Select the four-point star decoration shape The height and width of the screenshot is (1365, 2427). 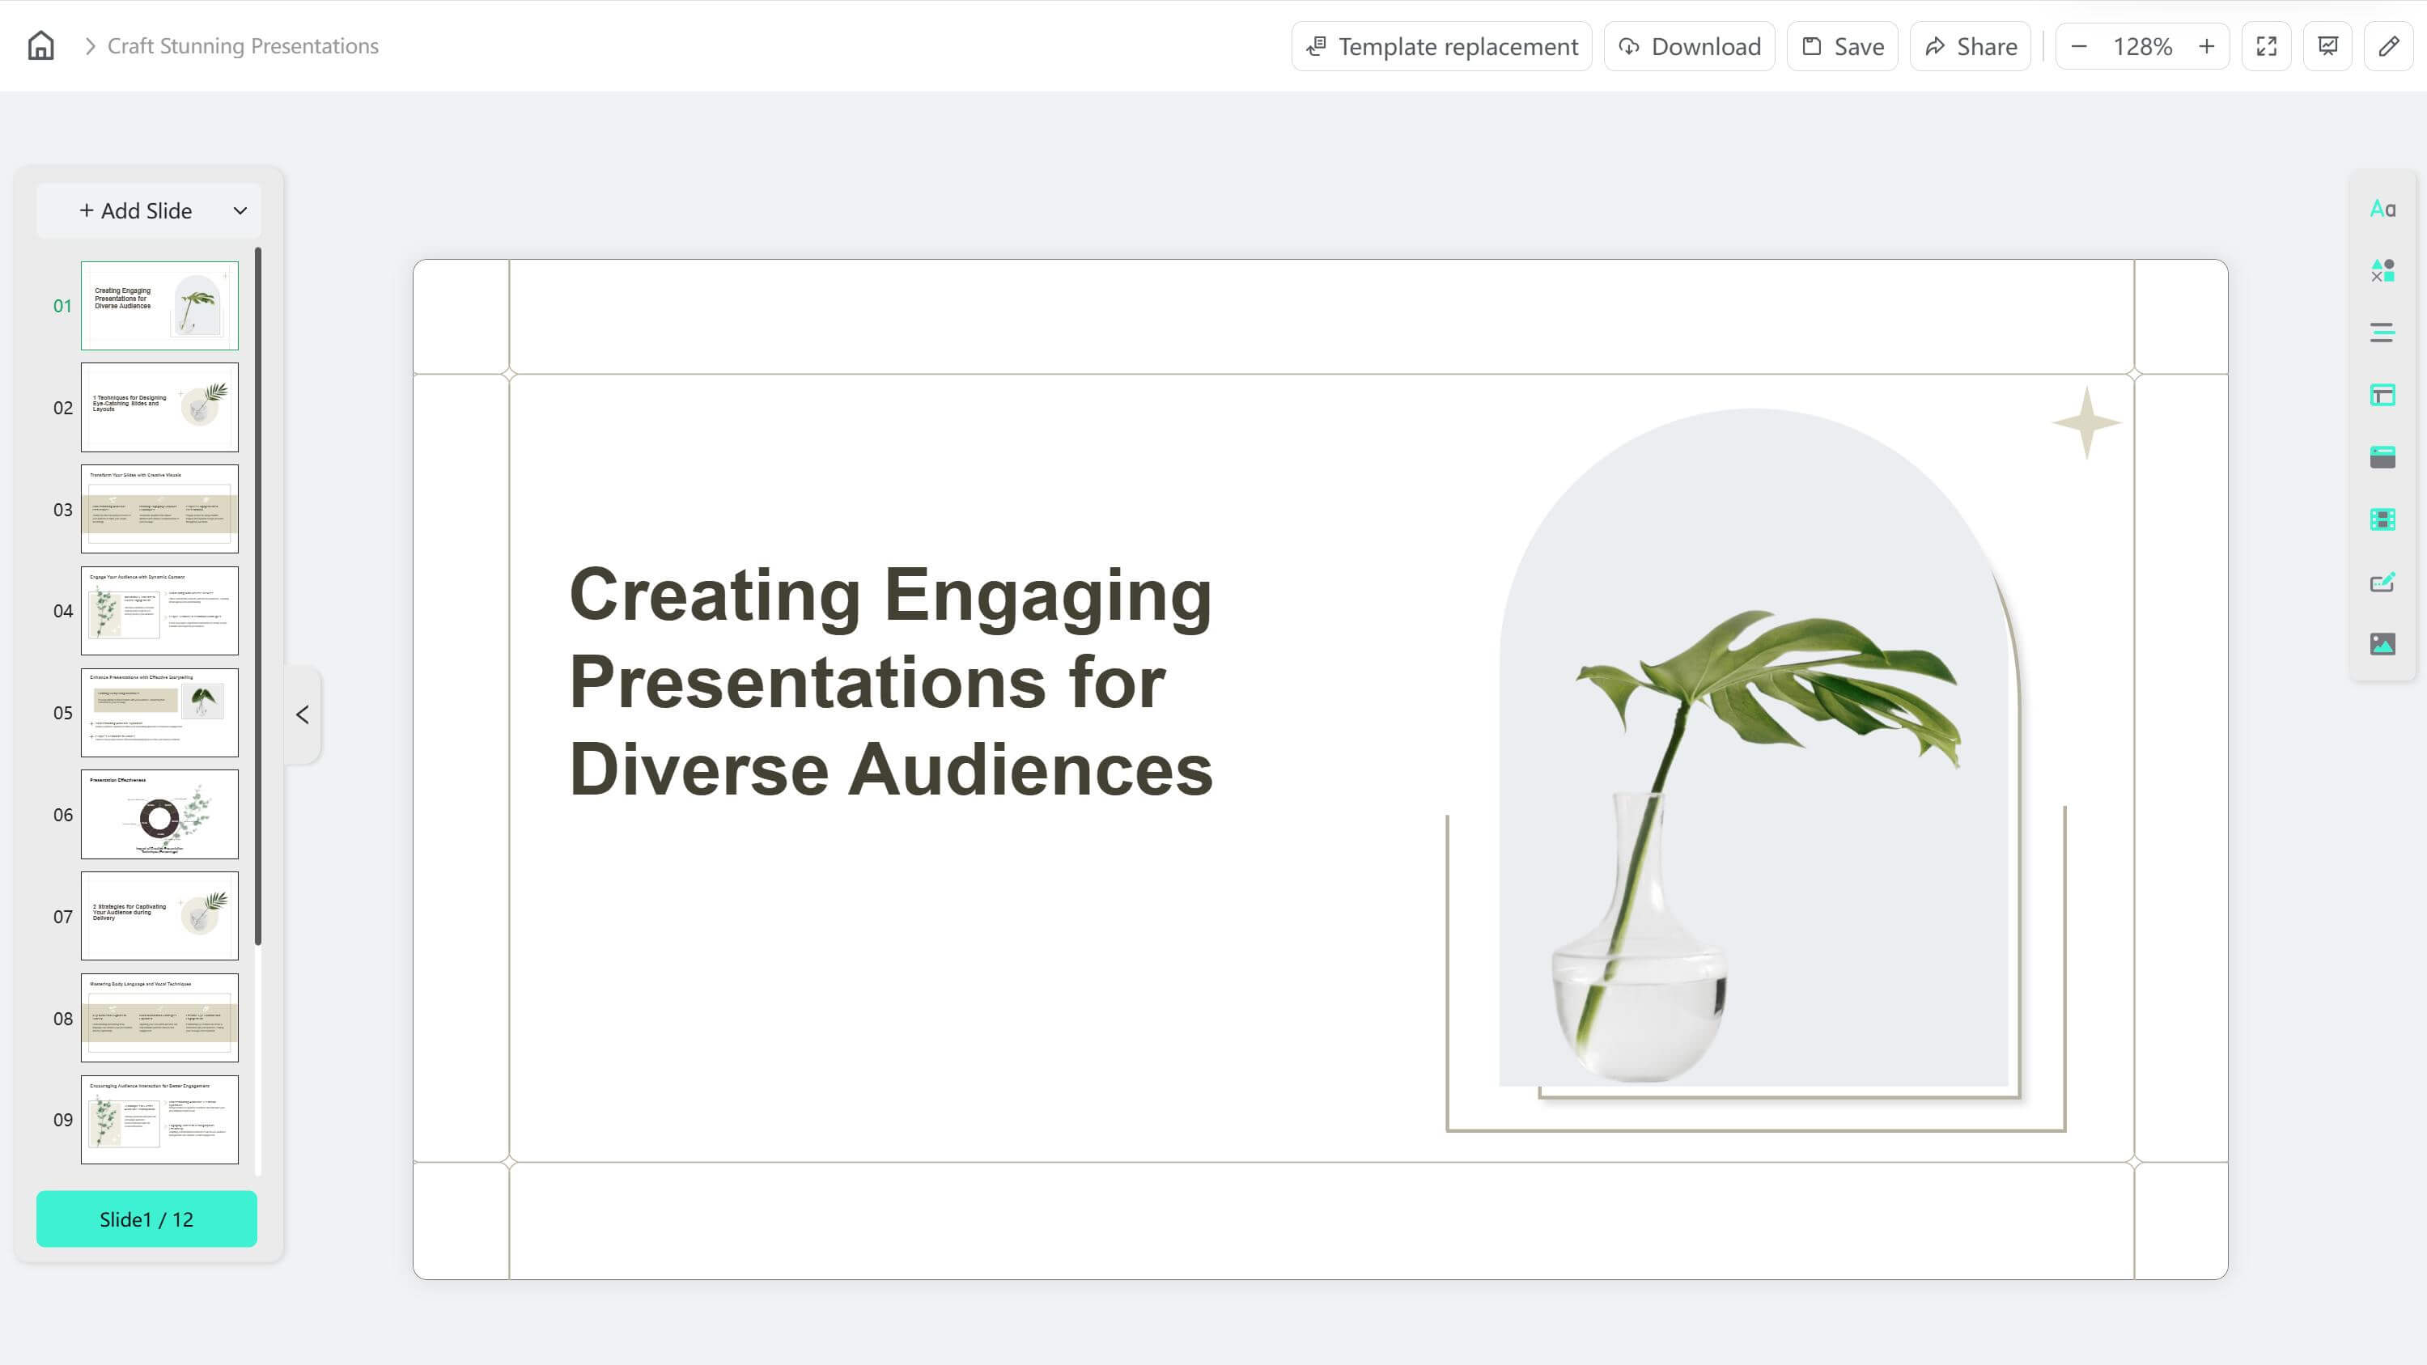(2086, 422)
